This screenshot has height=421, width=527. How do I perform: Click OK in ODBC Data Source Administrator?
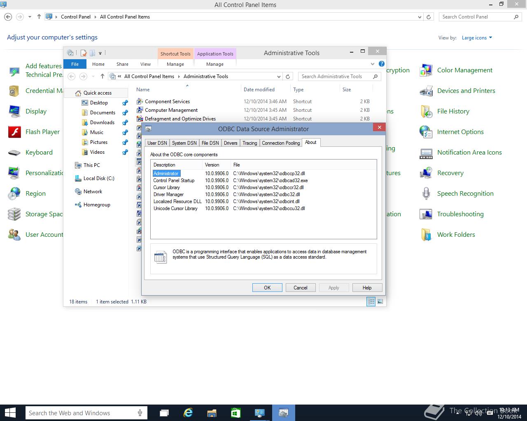coord(267,288)
